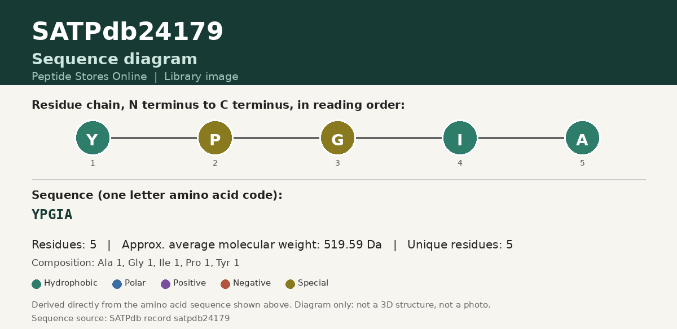The image size is (677, 329).
Task: Select the I residue node
Action: pyautogui.click(x=460, y=138)
